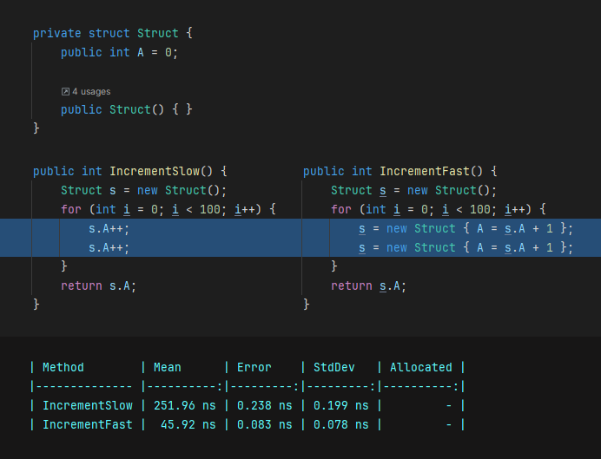Viewport: 601px width, 459px height.
Task: Click the 'IncrementFast' table row name
Action: pyautogui.click(x=88, y=424)
